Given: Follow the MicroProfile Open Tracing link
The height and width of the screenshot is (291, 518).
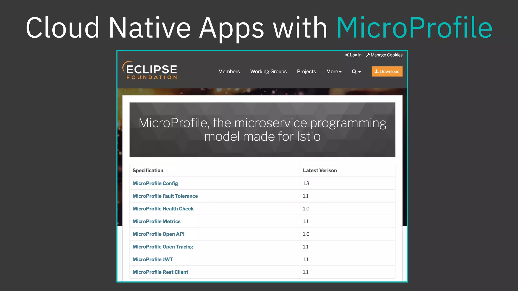Looking at the screenshot, I should 163,247.
